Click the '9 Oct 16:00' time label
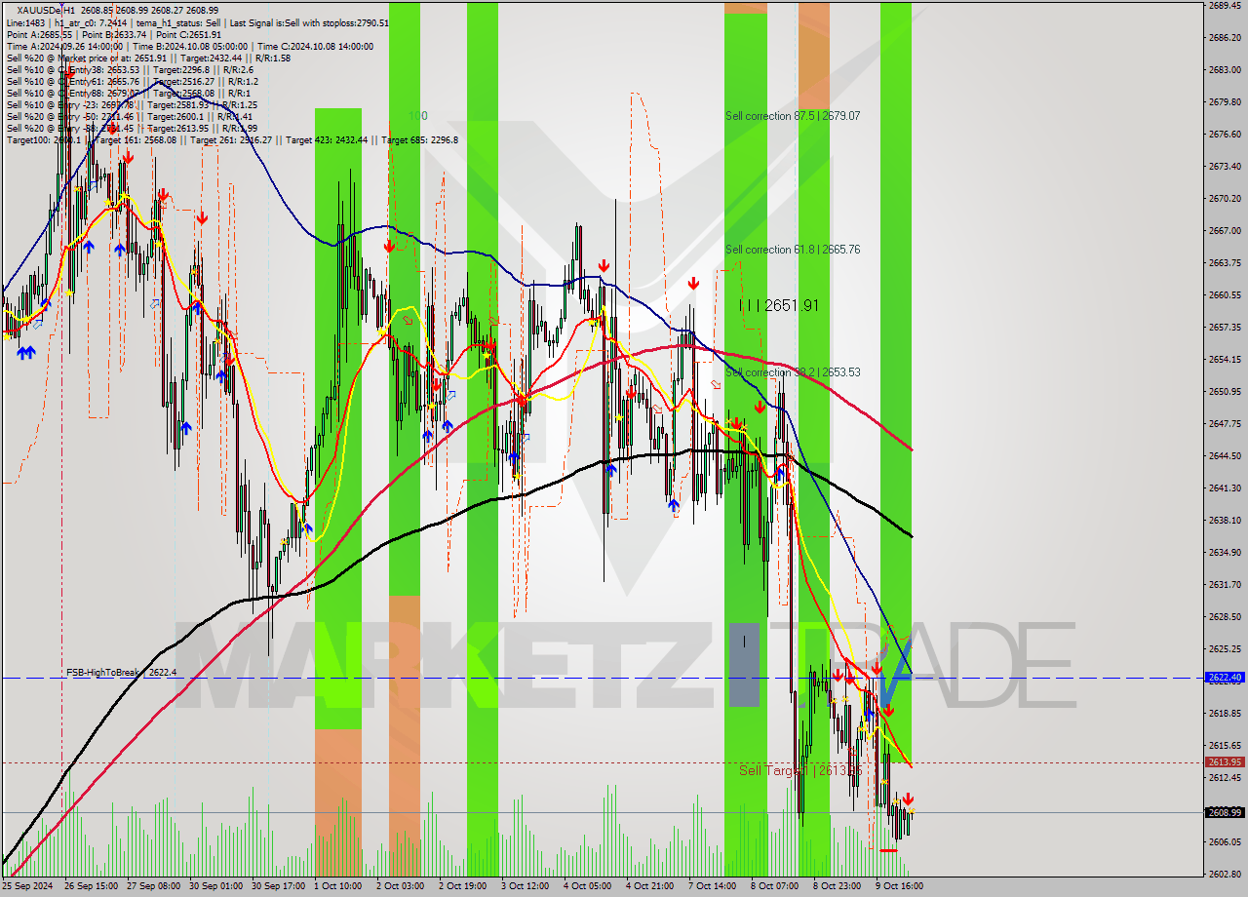The width and height of the screenshot is (1248, 897). (900, 886)
